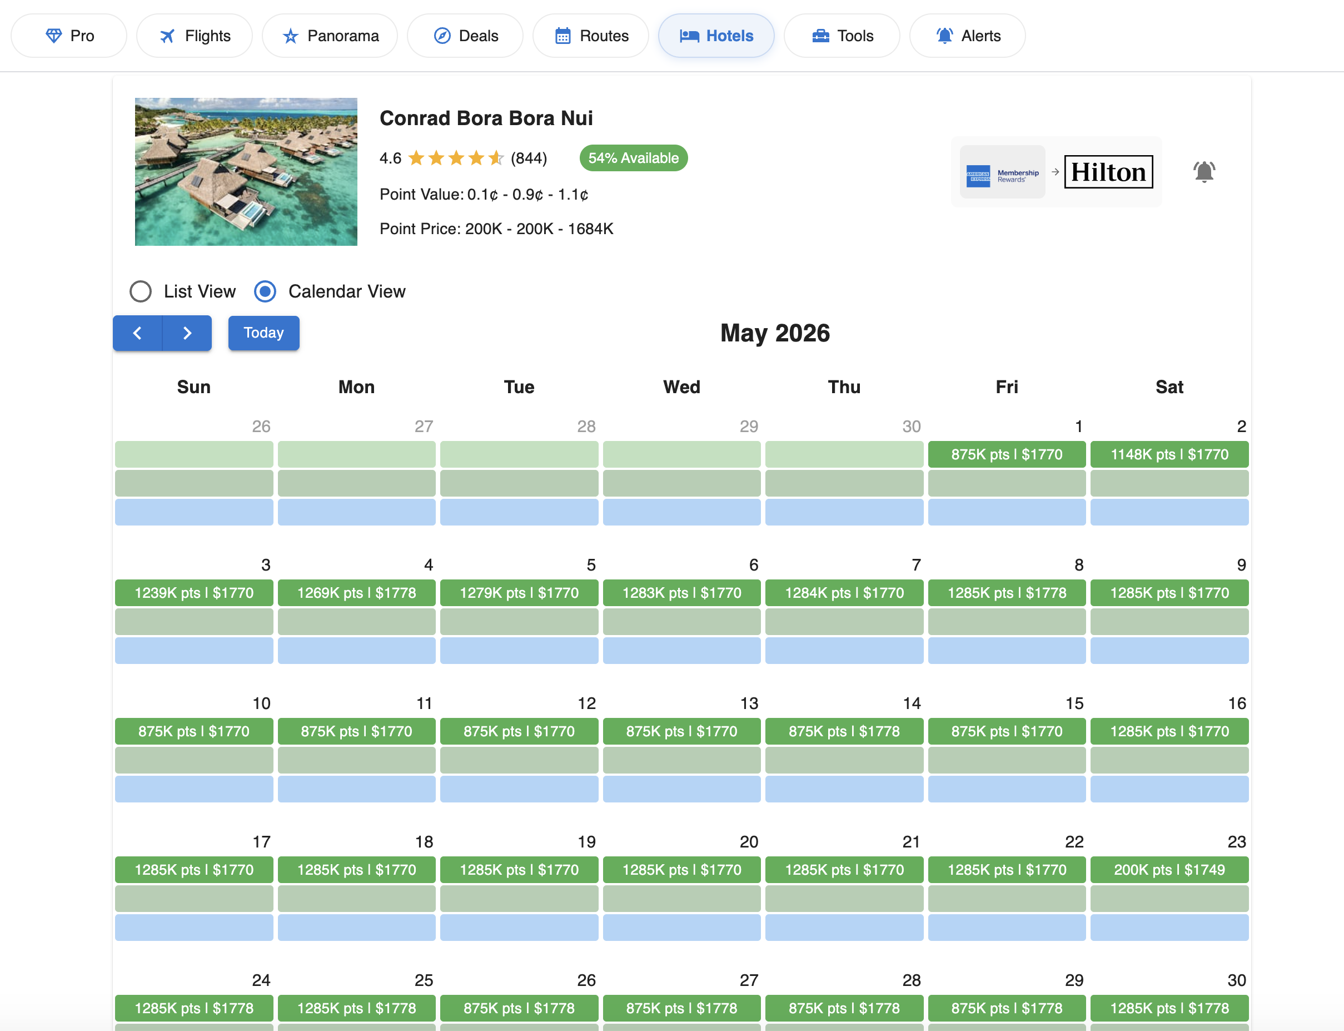Click the Point Price text line

coord(496,229)
